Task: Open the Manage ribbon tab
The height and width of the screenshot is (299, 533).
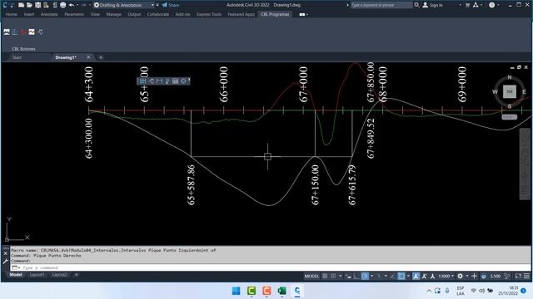Action: pos(113,15)
